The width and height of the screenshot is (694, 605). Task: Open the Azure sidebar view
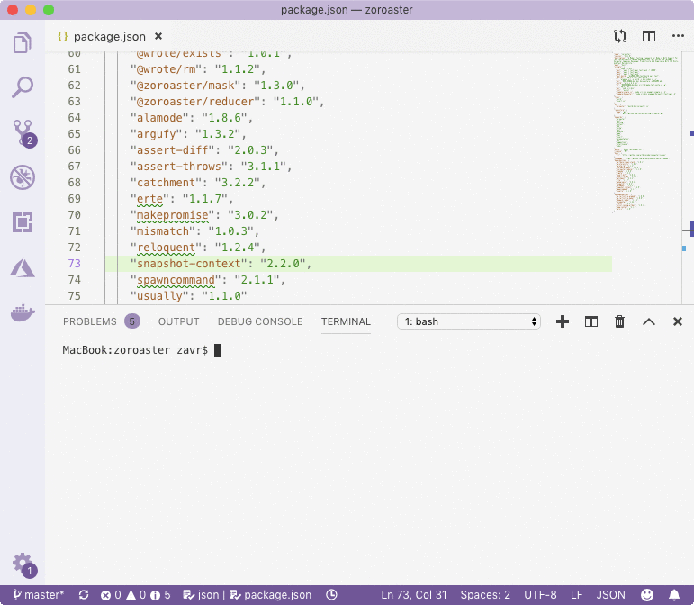(x=23, y=267)
